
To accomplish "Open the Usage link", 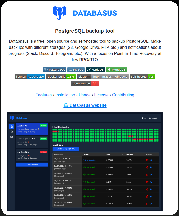I will [85, 95].
